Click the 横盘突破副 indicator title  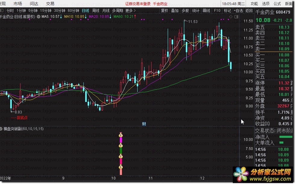pyautogui.click(x=23, y=129)
